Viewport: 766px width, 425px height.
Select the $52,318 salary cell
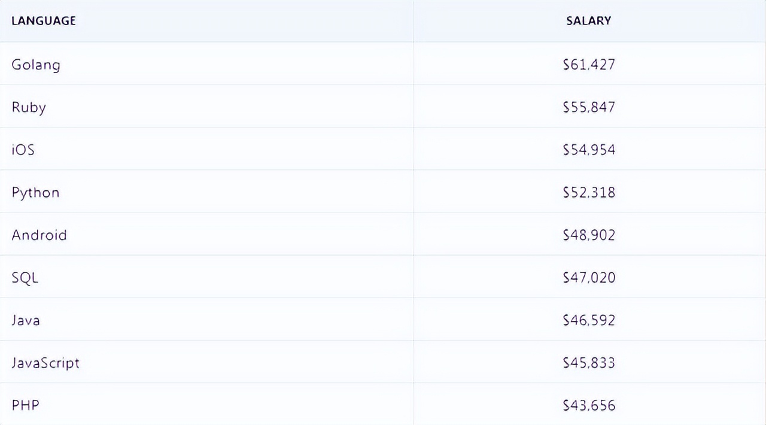click(589, 192)
